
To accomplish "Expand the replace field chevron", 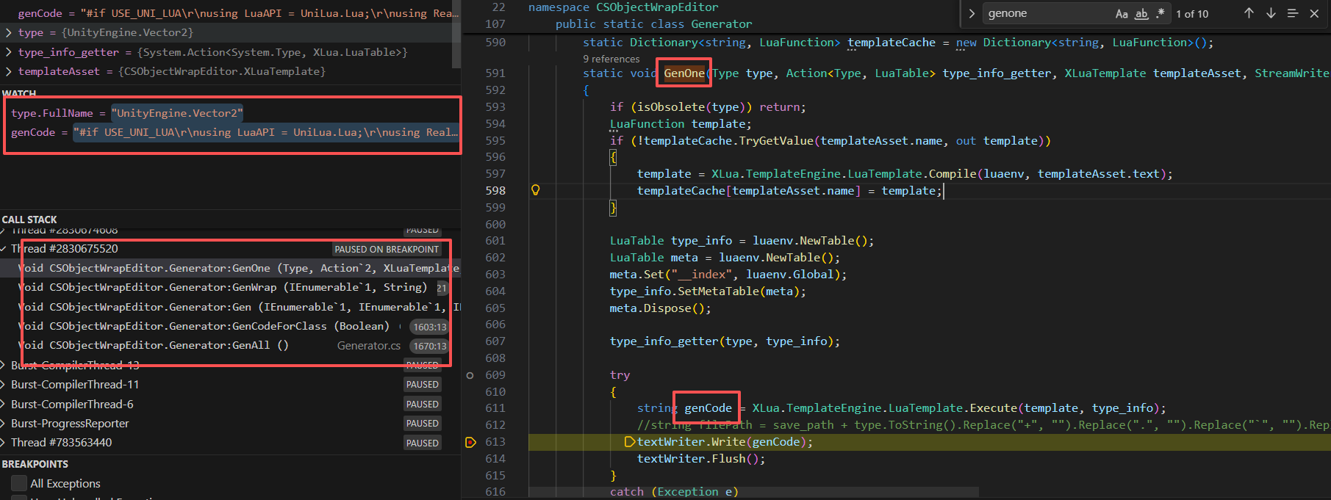I will (x=971, y=13).
